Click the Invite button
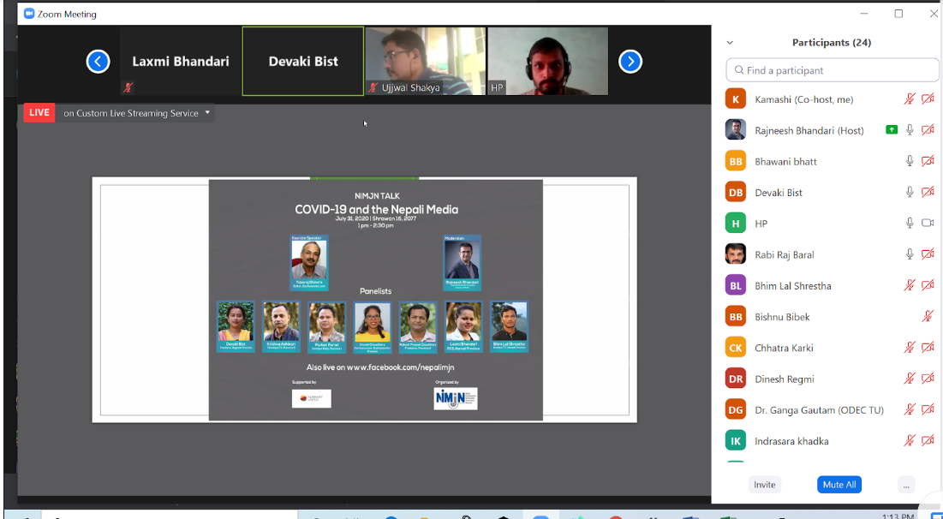943x519 pixels. pos(764,485)
